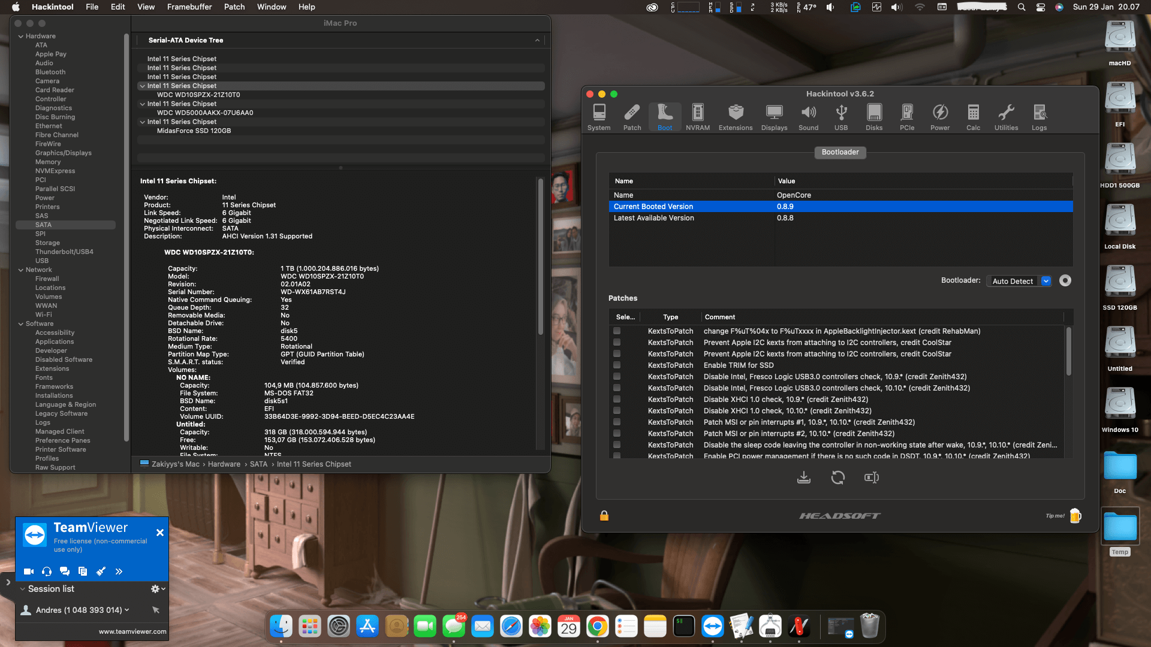Check the Fresco Logic USB3.0 10.9 patch
Screen dimensions: 1151x647
[616, 376]
